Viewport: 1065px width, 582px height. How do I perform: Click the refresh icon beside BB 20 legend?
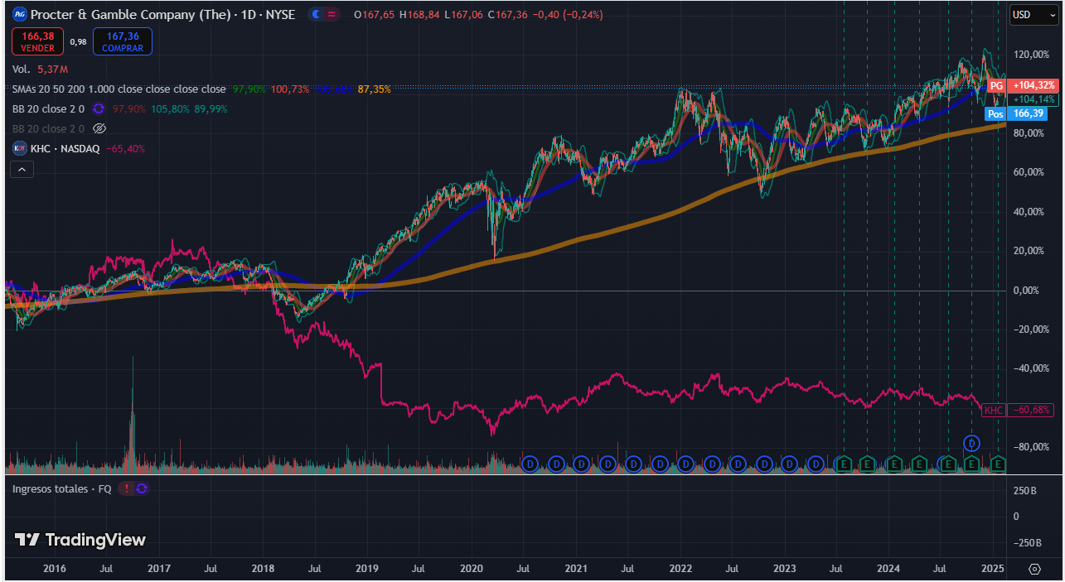98,108
